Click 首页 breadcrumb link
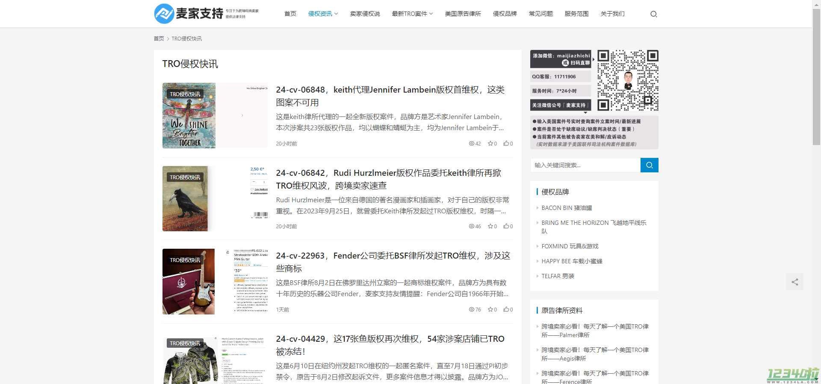 [159, 38]
